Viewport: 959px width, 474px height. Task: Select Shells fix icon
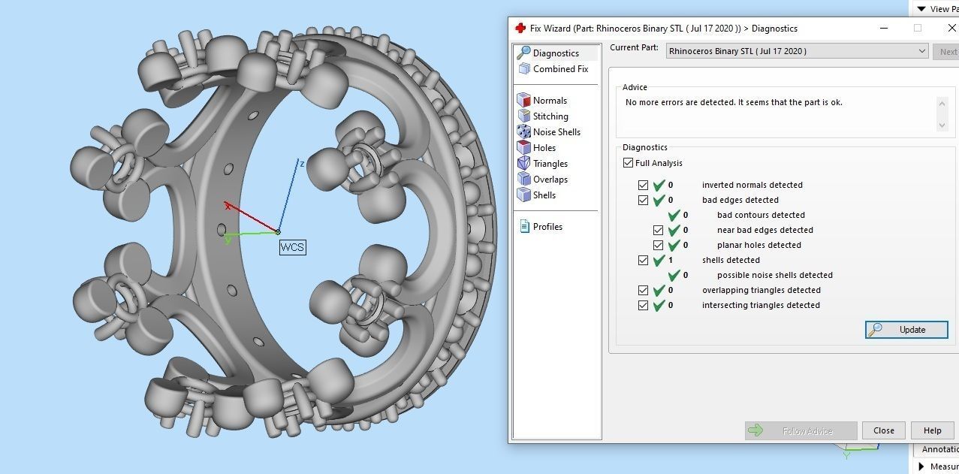click(x=524, y=195)
